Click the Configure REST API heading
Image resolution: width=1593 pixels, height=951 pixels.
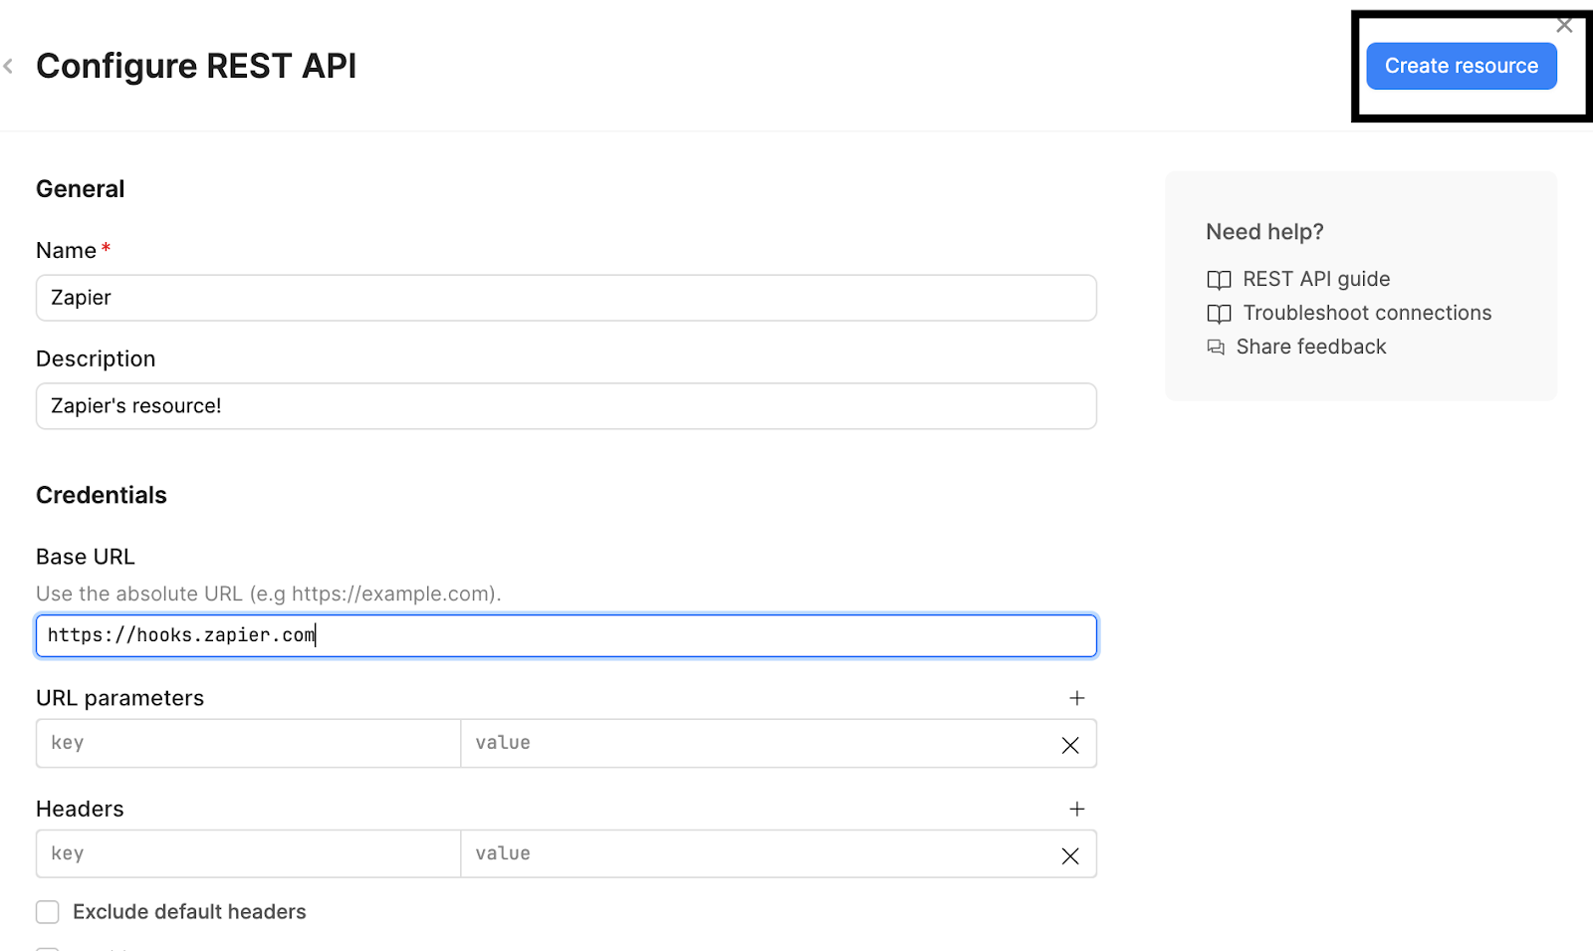196,66
